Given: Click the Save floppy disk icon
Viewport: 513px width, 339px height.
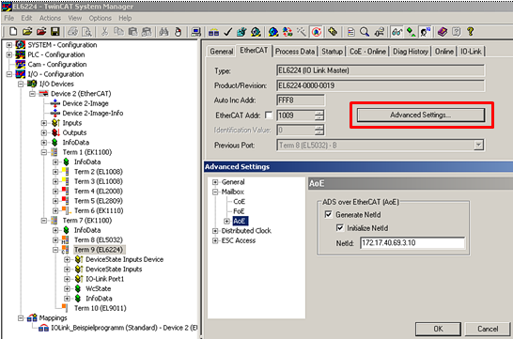Looking at the screenshot, I should tap(54, 32).
